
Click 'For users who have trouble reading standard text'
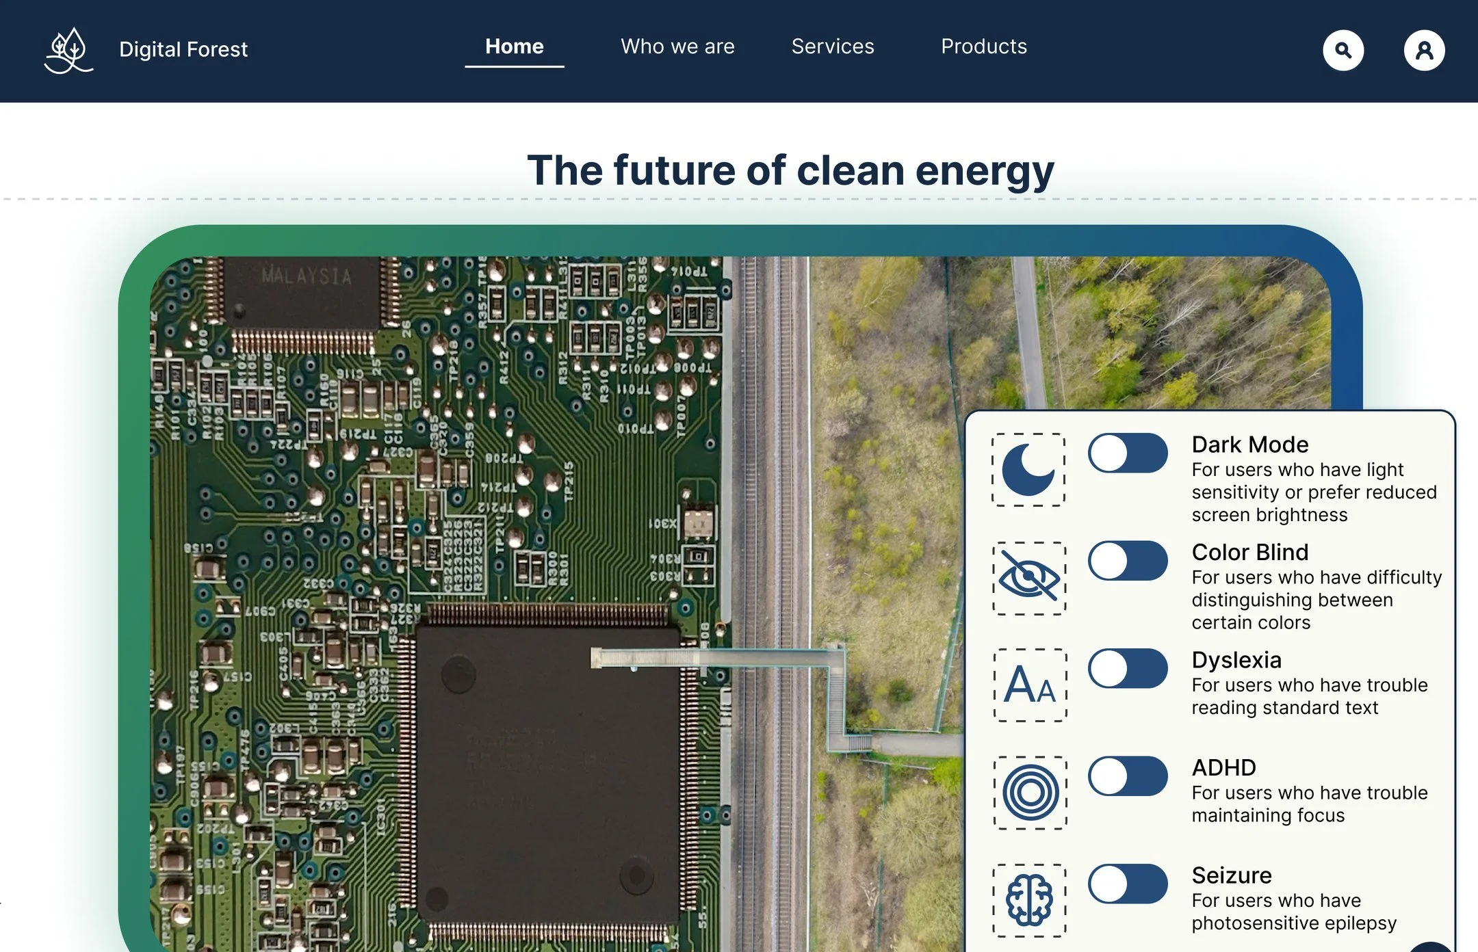1310,696
